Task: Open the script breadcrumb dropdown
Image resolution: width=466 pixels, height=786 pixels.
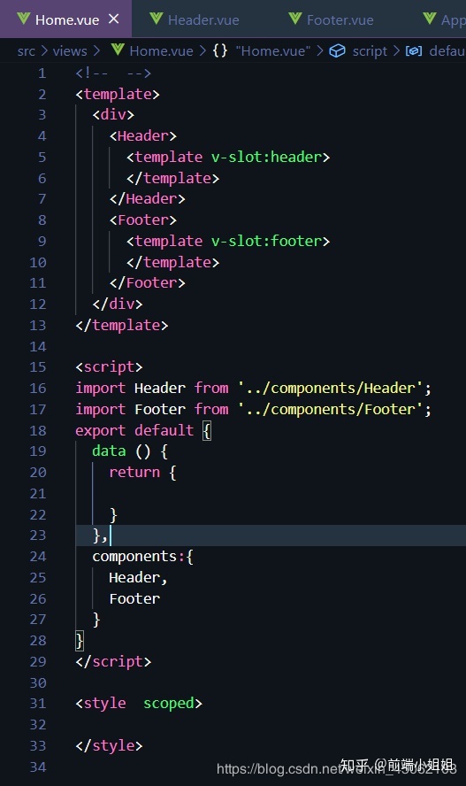Action: tap(370, 51)
